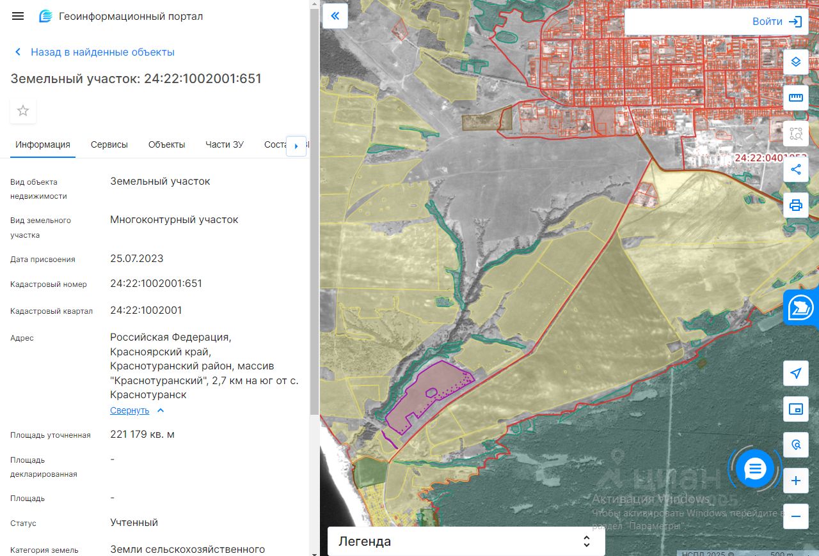Screen dimensions: 819x556
Task: Open the hamburger main menu
Action: 18,16
